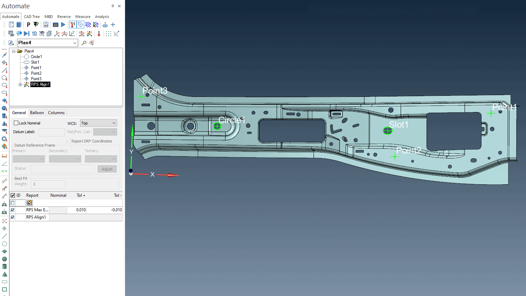Select Circle1 in the plan tree
Image resolution: width=526 pixels, height=296 pixels.
coord(36,57)
